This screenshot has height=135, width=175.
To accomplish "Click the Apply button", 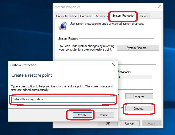I will pos(151,123).
